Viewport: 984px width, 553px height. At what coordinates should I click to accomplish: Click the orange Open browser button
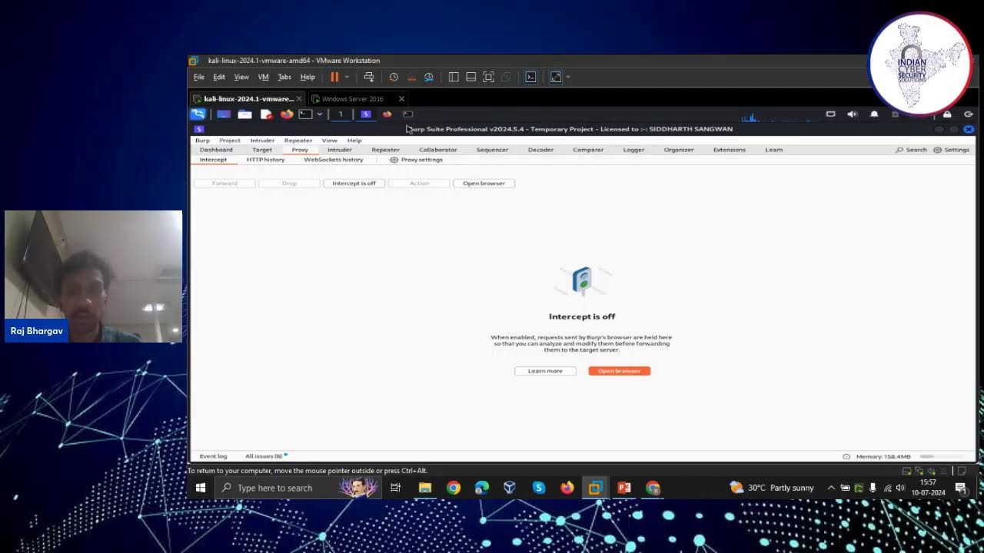tap(620, 371)
